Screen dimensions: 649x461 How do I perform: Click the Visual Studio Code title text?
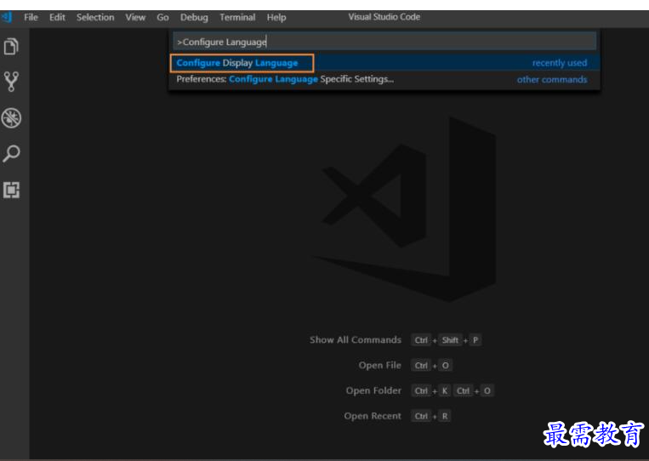point(384,17)
